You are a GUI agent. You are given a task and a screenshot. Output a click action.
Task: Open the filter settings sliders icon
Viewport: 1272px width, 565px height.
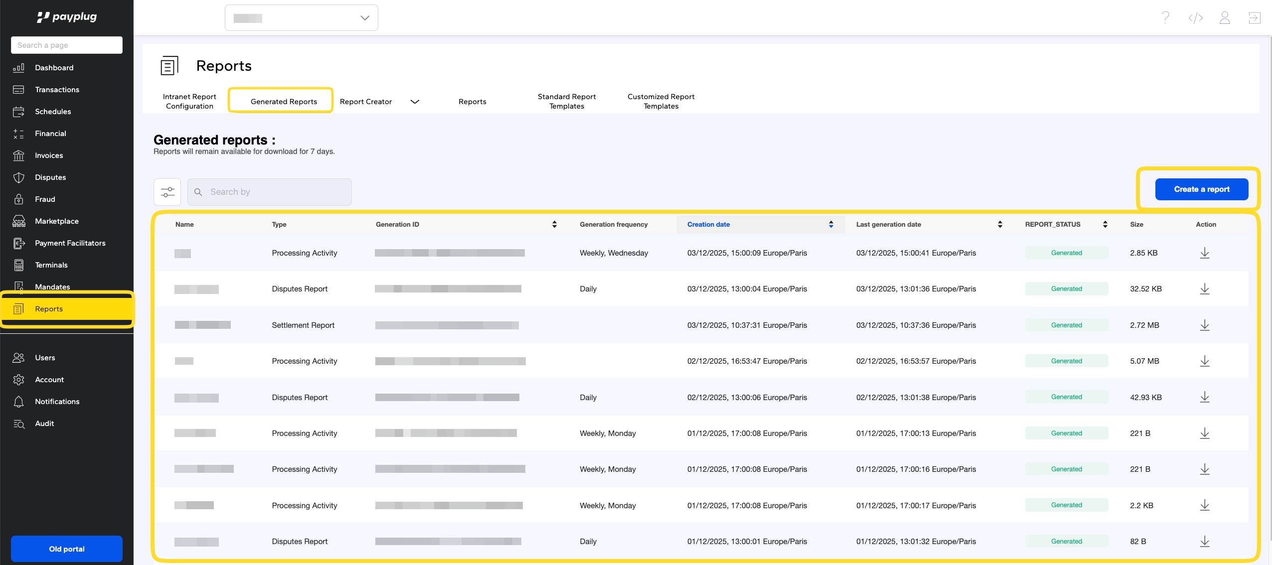pyautogui.click(x=167, y=192)
